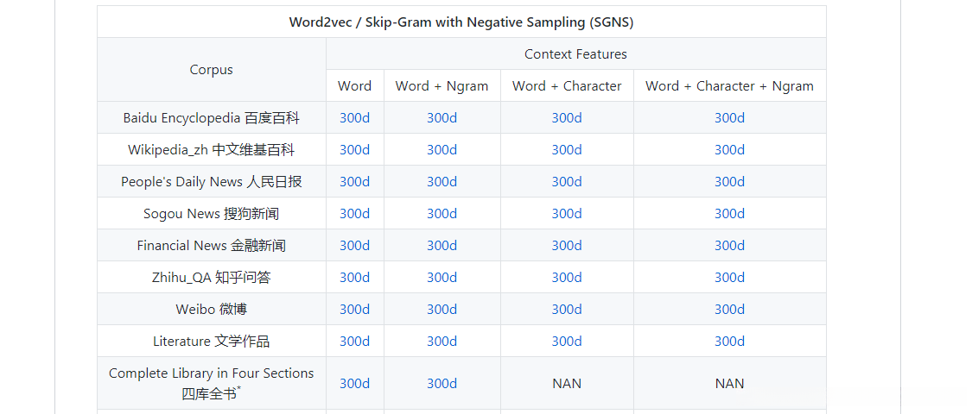
Task: Click Sogou News 搜狗新闻 corpus name
Action: coord(212,214)
